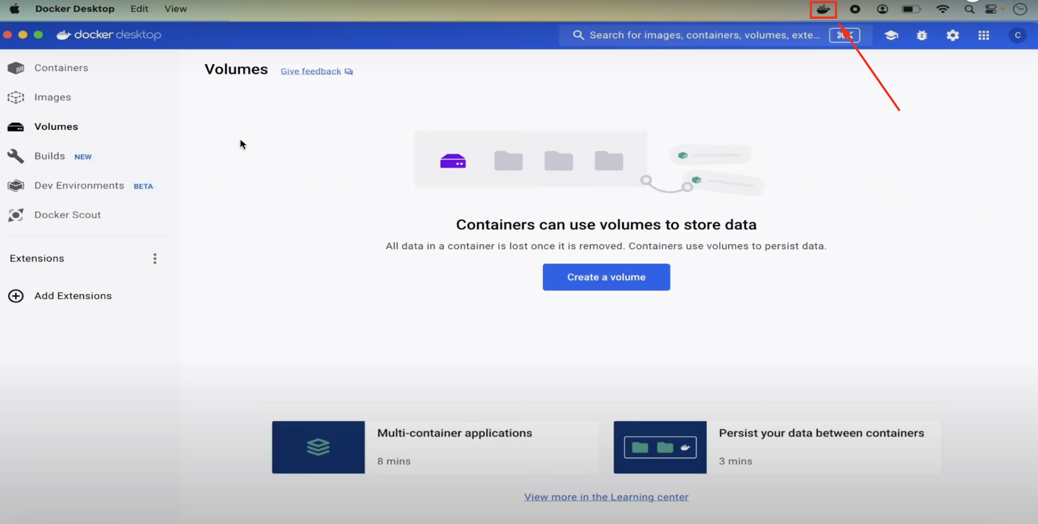This screenshot has width=1038, height=524.
Task: Open Dev Environments icon in sidebar
Action: click(16, 186)
